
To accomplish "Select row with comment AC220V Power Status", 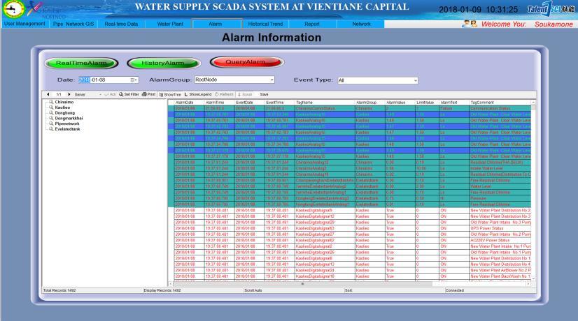I will click(349, 240).
